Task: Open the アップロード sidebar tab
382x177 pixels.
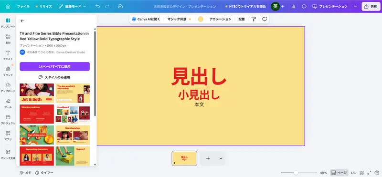Action: (x=8, y=87)
